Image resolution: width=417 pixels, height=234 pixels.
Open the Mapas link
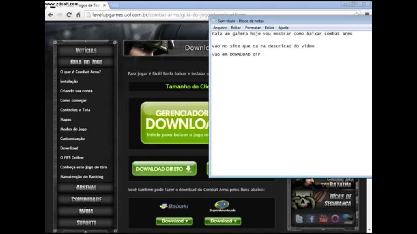click(x=65, y=119)
